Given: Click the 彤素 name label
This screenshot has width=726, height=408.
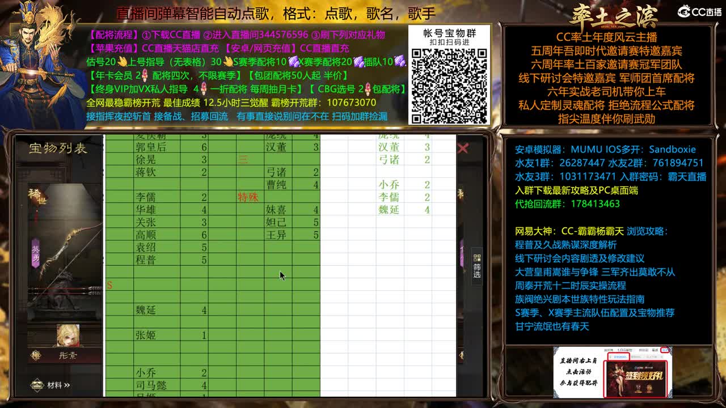Looking at the screenshot, I should point(67,356).
